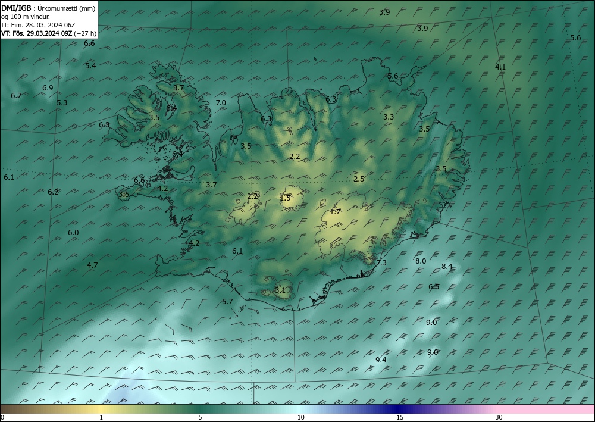
Task: Click the 6.2 value west of the peninsula
Action: (x=53, y=192)
